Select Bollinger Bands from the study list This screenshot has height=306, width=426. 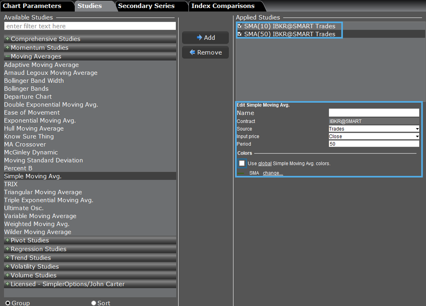26,89
